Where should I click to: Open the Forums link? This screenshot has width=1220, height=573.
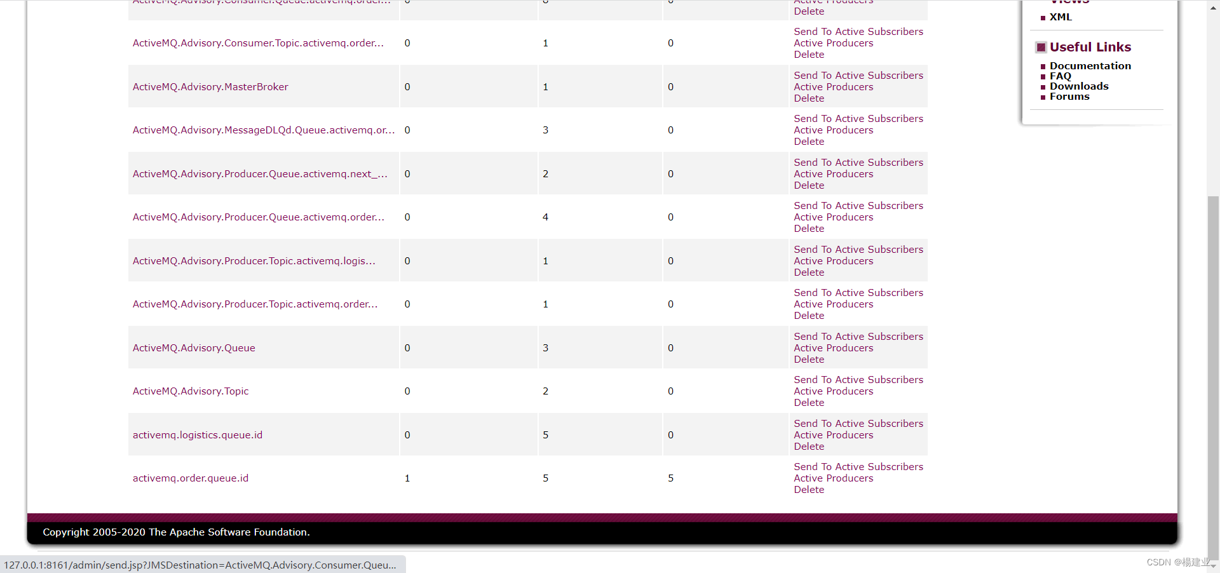click(x=1069, y=97)
